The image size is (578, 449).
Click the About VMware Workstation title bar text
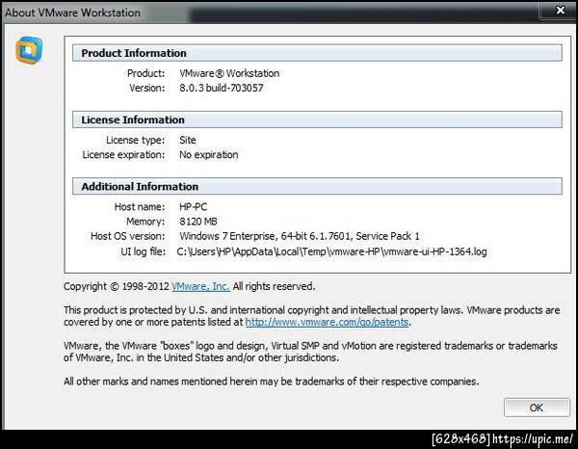[x=72, y=13]
